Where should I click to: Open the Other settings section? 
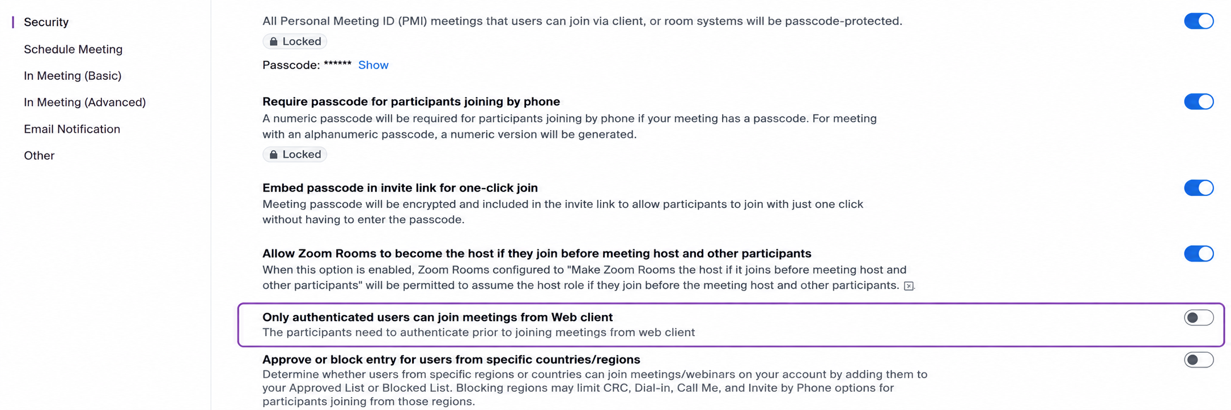(x=39, y=155)
